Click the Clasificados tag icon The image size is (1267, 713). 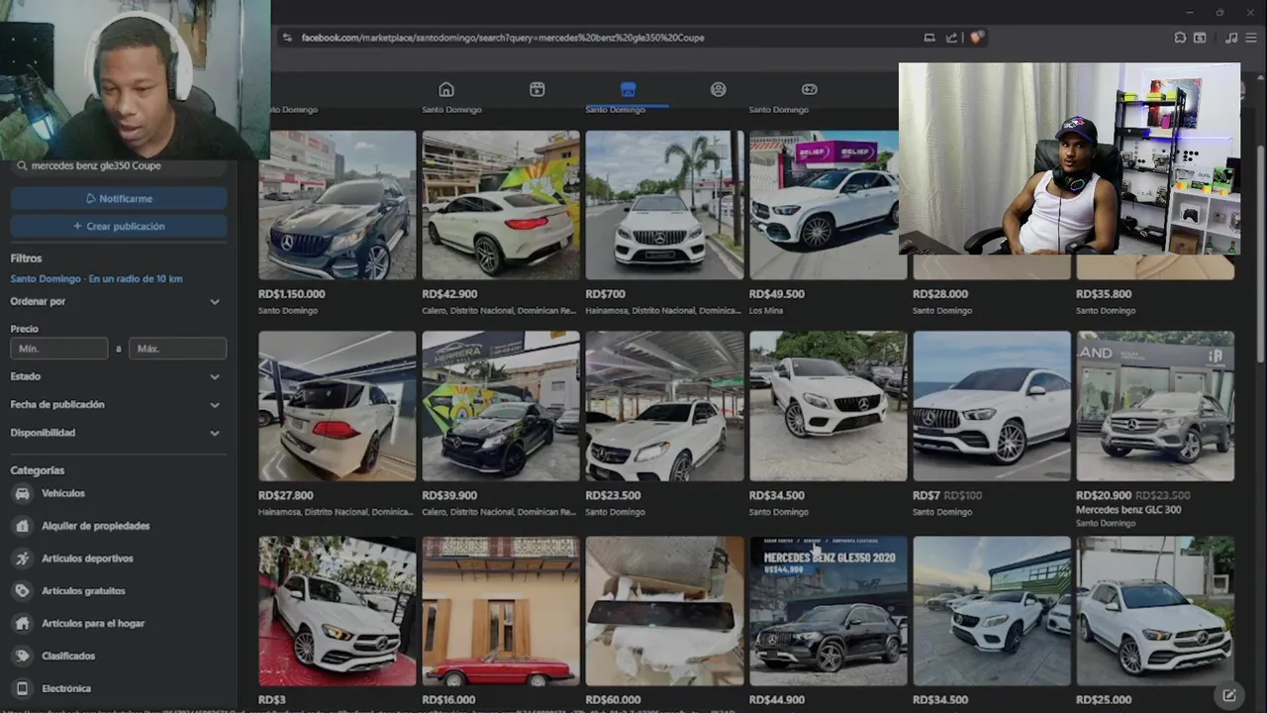click(x=23, y=656)
